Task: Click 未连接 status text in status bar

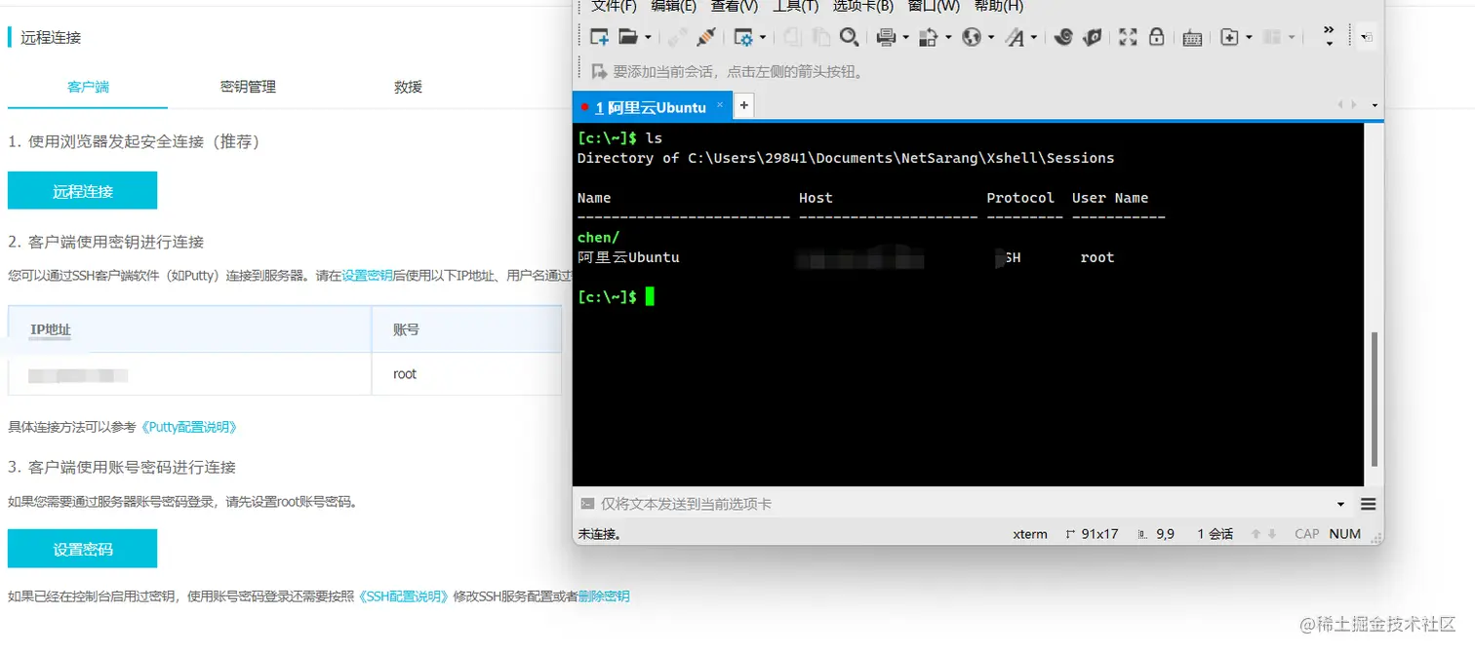Action: 600,534
